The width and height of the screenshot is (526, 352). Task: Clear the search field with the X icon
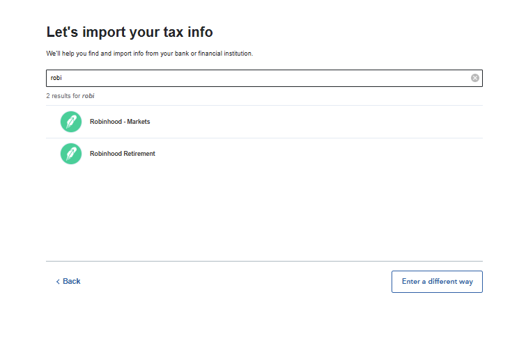click(x=474, y=78)
